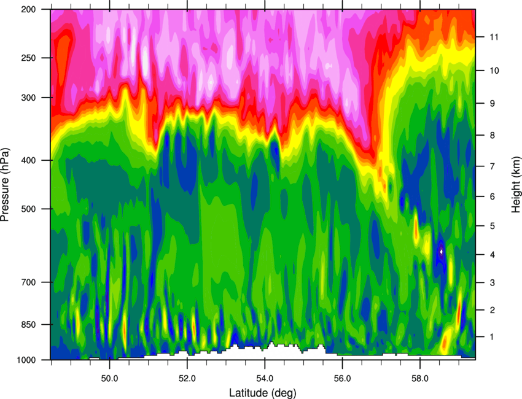Viewport: 522px width, 399px height.
Task: Click the 850 pressure tick label
Action: 29,325
